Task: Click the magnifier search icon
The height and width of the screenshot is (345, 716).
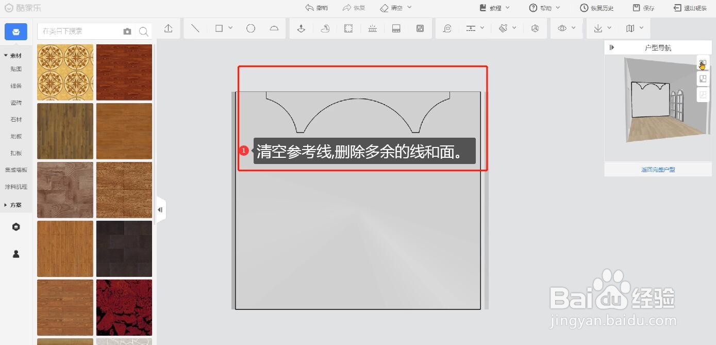Action: coord(144,31)
